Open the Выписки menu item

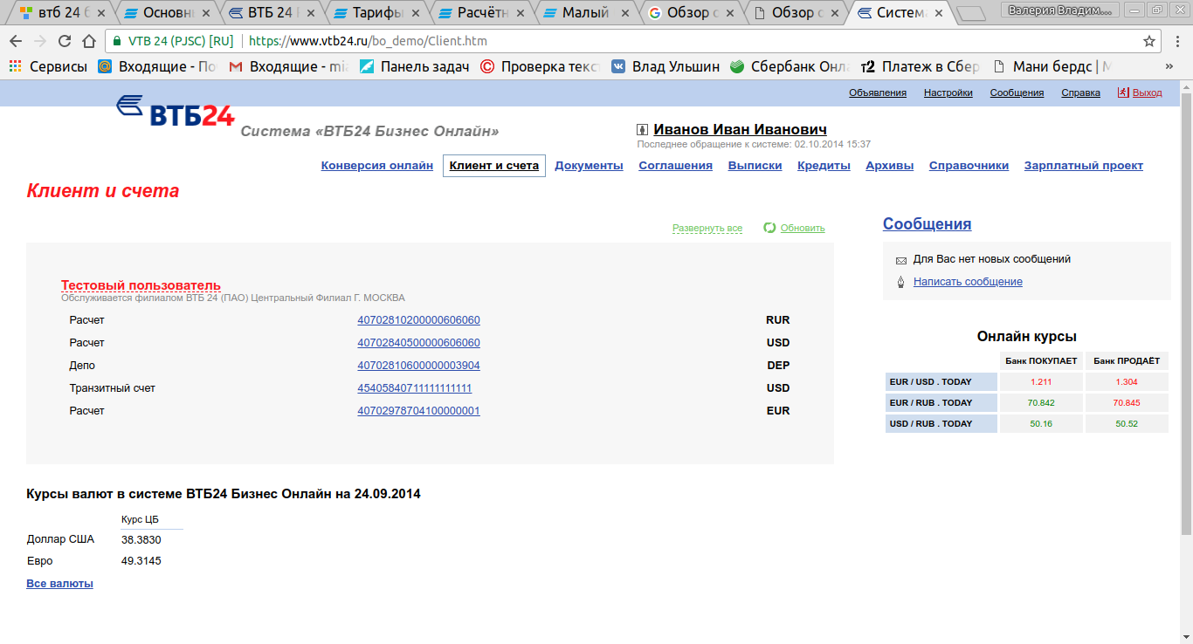tap(755, 166)
